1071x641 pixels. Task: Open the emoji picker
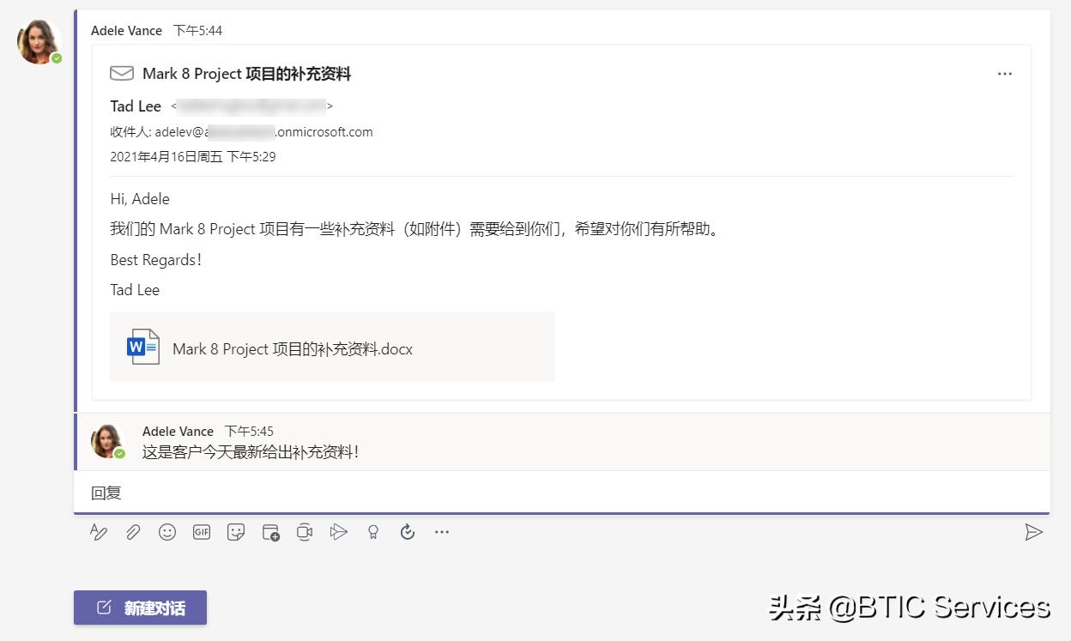click(x=167, y=532)
